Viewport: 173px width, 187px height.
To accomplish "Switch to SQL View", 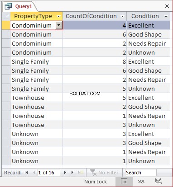I will [x=141, y=182].
